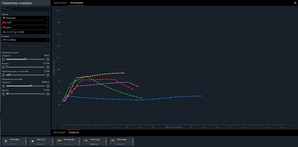The image size is (298, 147).
Task: Increase carrier speed with plus button
Action: click(48, 86)
